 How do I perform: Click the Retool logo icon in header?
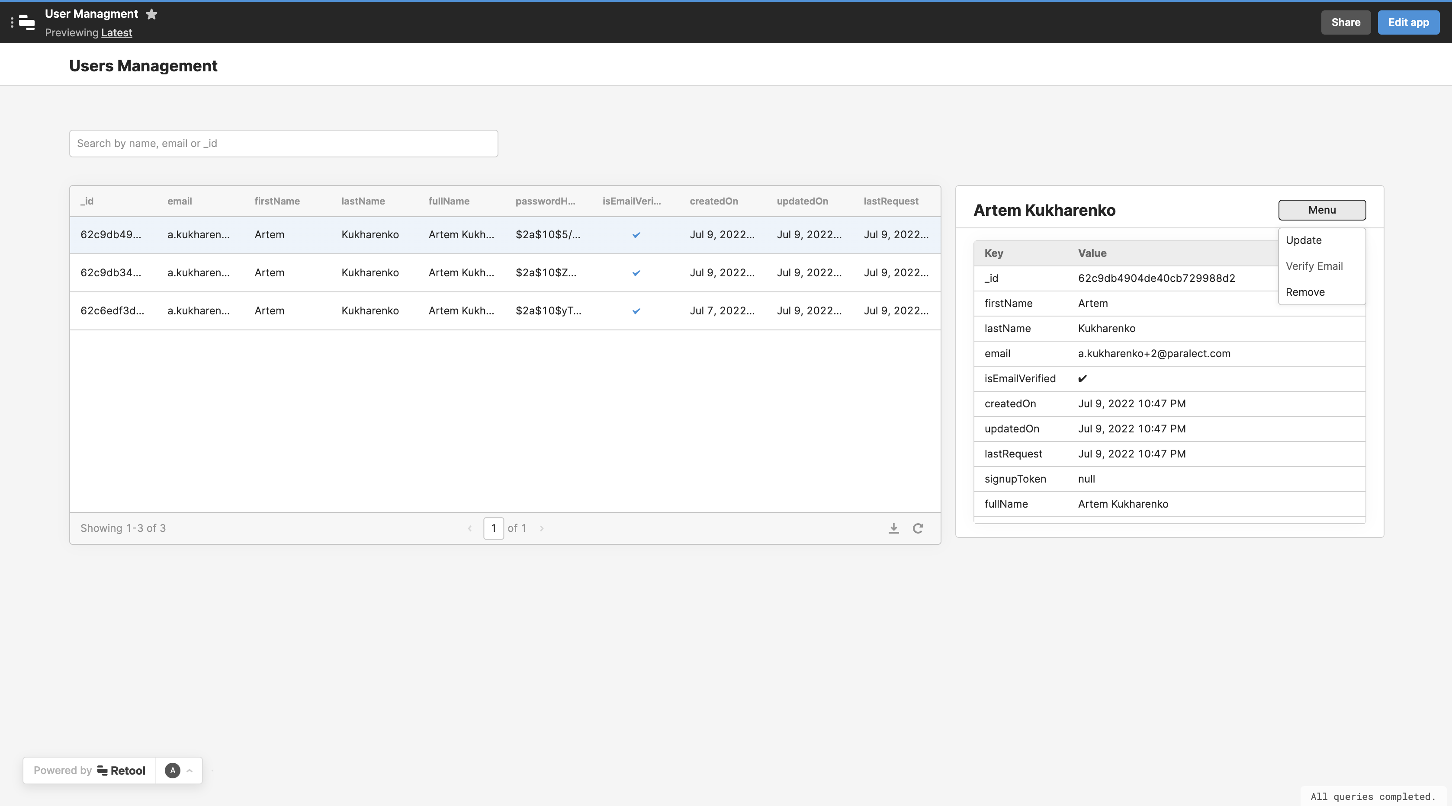(26, 22)
